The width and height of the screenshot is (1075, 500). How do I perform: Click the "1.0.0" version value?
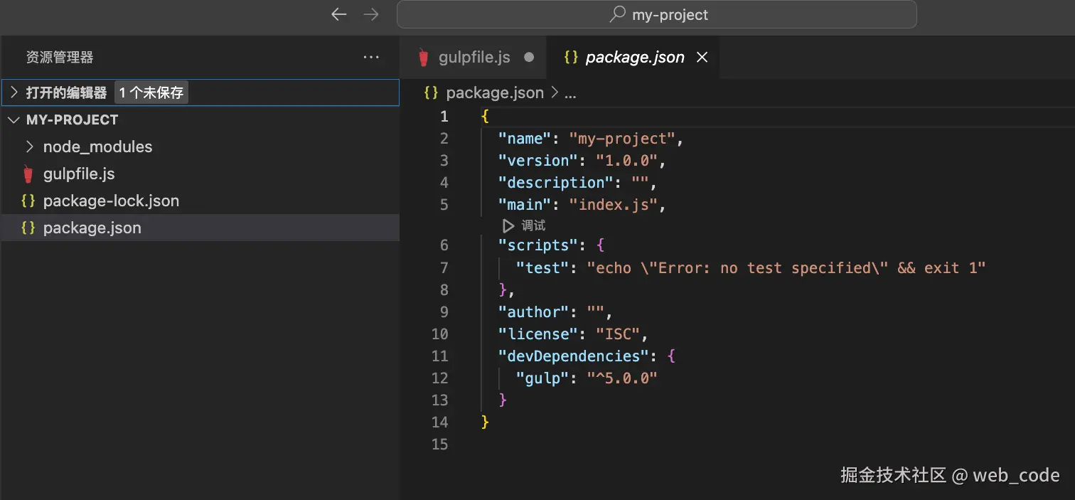pos(626,161)
